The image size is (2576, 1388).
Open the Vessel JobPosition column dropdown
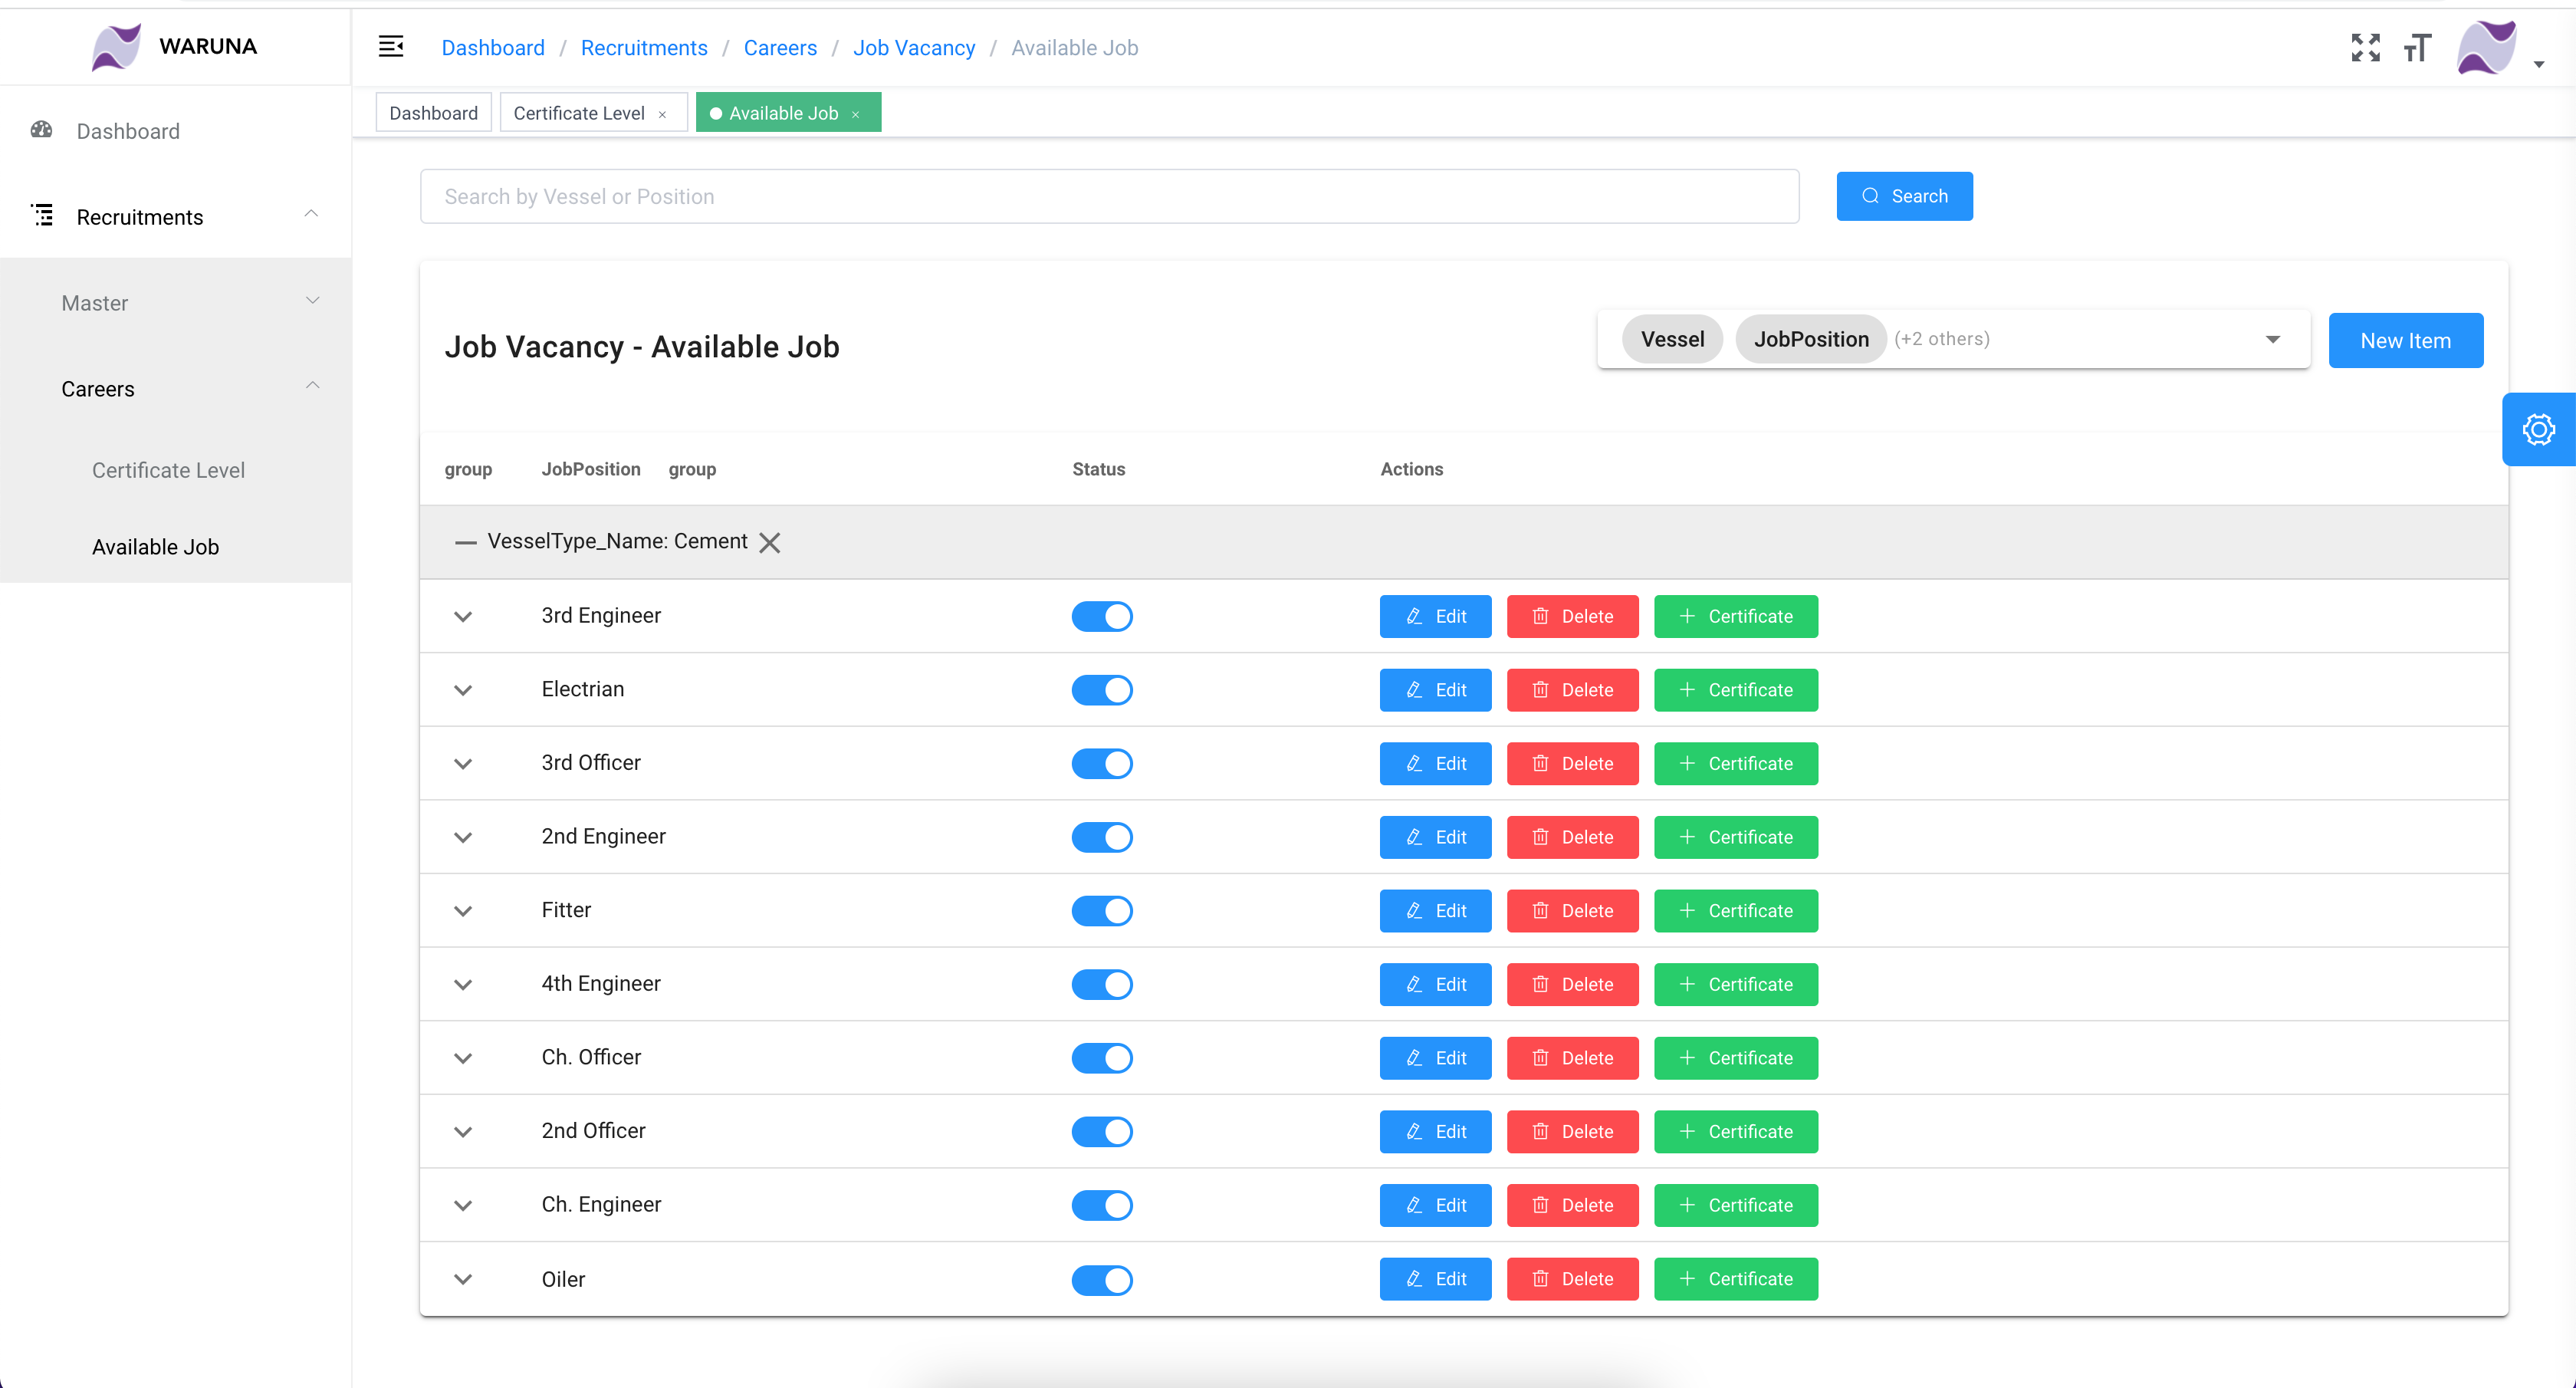tap(2272, 340)
